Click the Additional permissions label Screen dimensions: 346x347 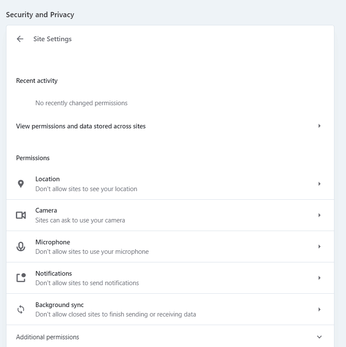point(48,337)
